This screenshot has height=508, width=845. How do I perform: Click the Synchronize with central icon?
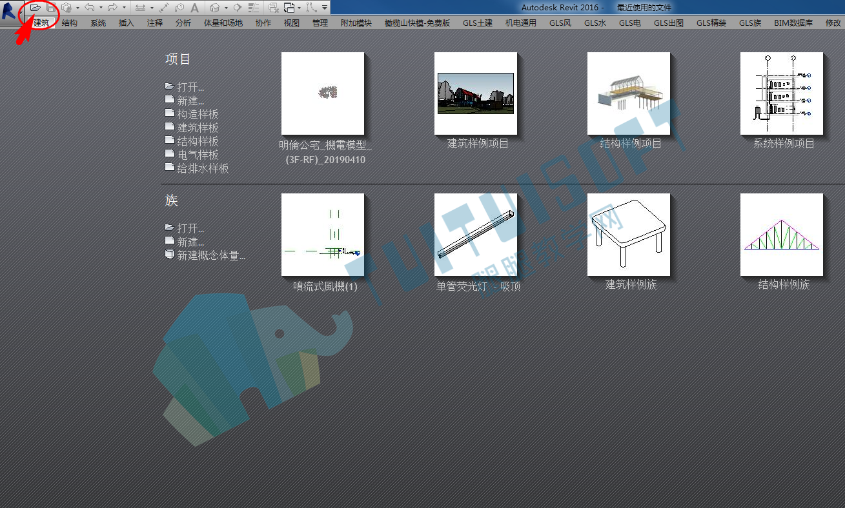66,7
